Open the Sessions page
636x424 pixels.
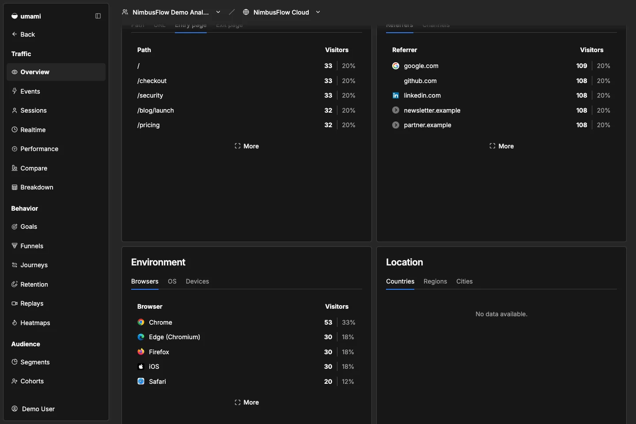56,110
